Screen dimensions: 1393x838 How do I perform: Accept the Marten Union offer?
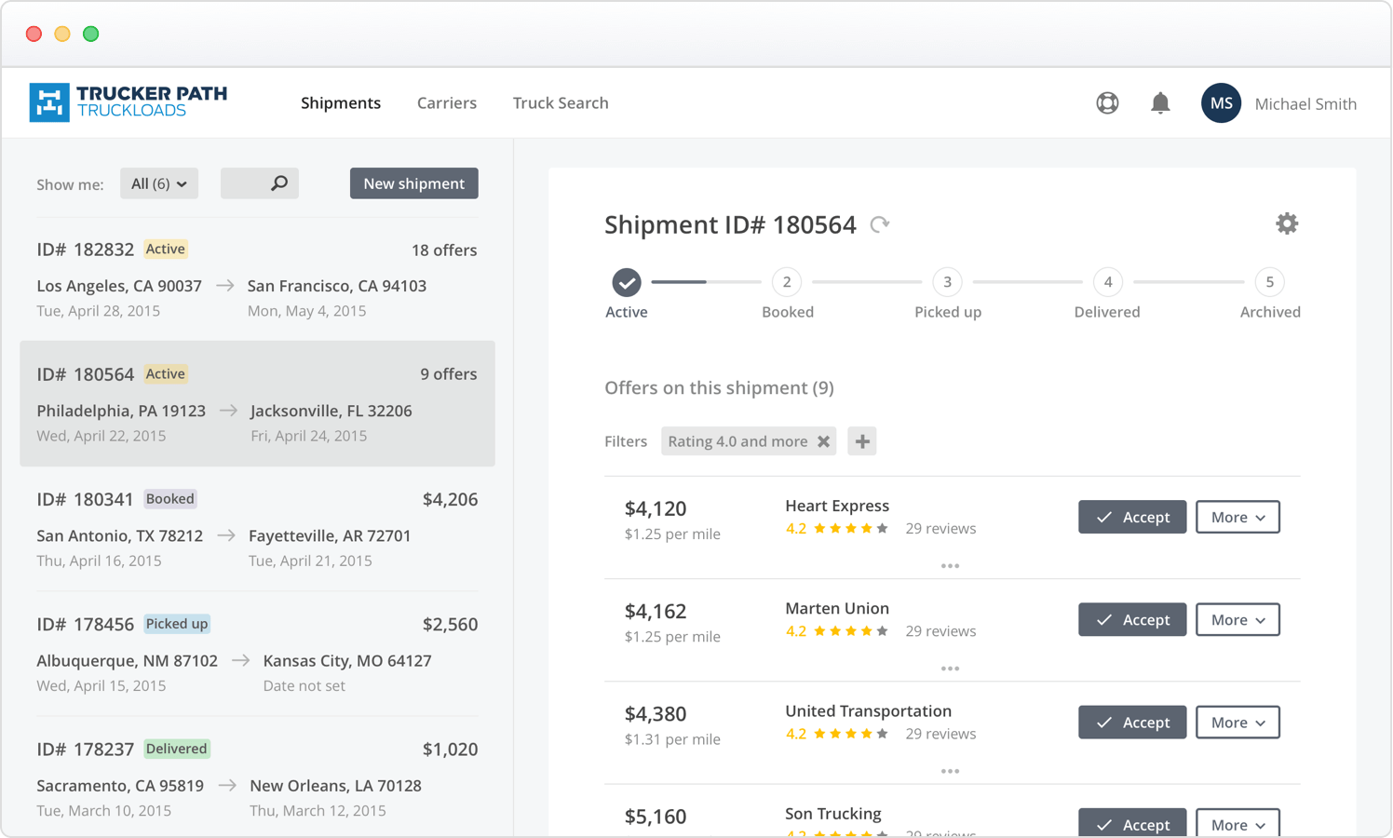pos(1132,619)
